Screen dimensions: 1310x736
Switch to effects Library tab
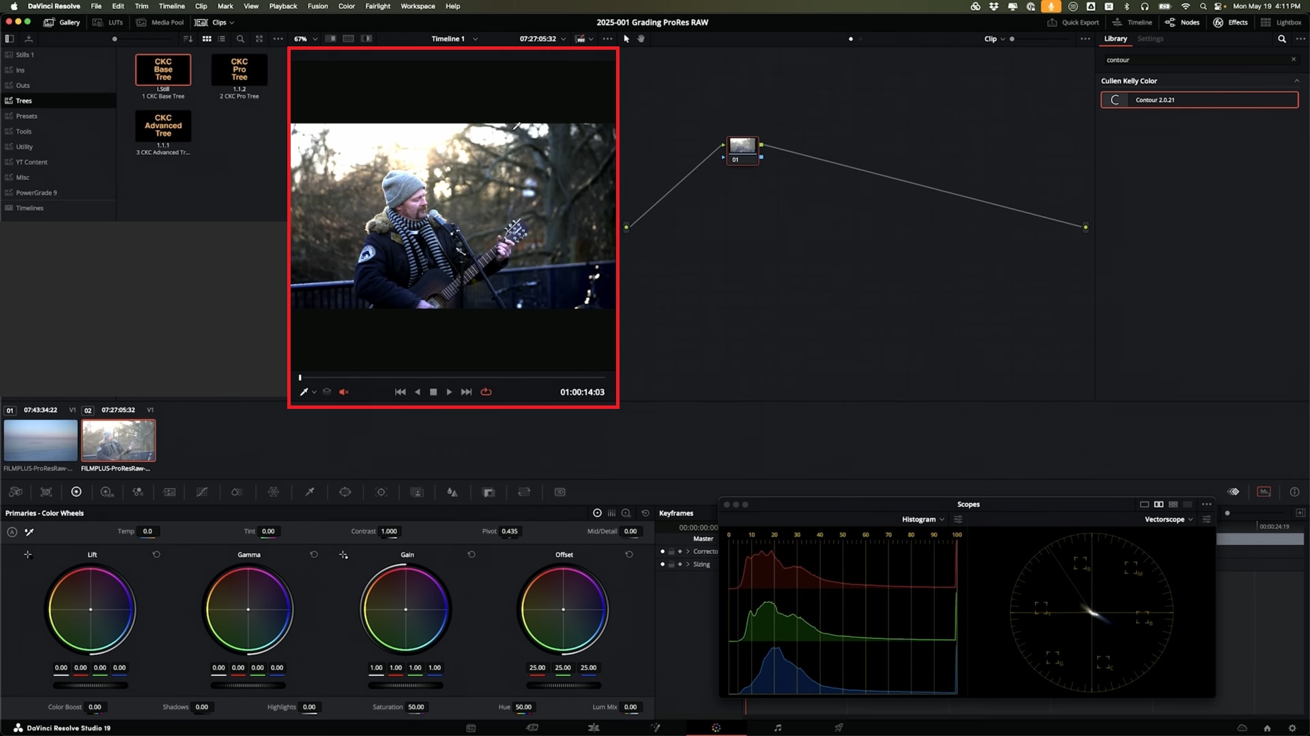click(x=1116, y=39)
